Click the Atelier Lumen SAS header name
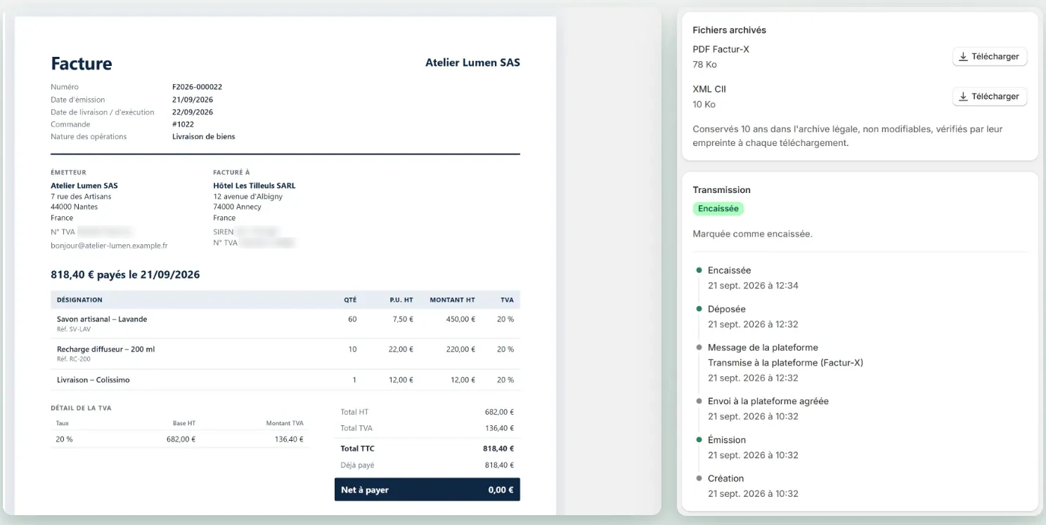 472,62
